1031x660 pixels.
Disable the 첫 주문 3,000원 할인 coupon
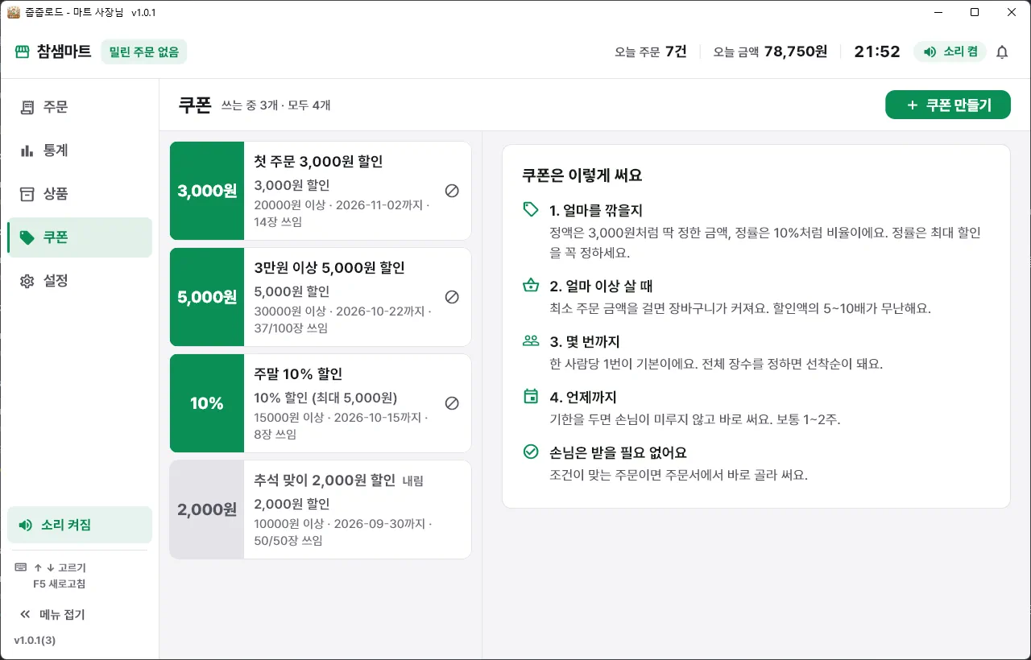(x=452, y=191)
